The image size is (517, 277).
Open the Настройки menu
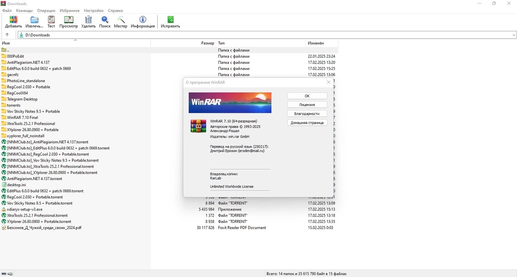pyautogui.click(x=93, y=10)
